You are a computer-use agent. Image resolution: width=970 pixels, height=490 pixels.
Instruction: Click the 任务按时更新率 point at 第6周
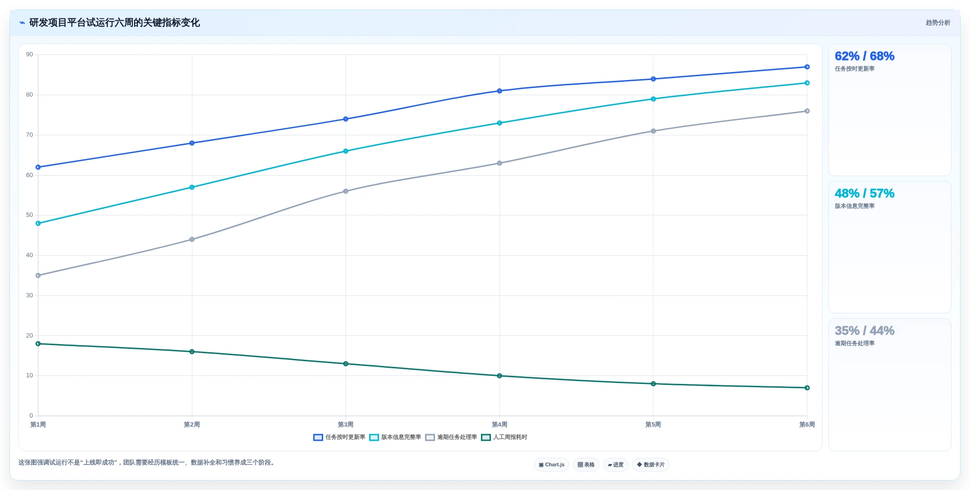coord(807,67)
